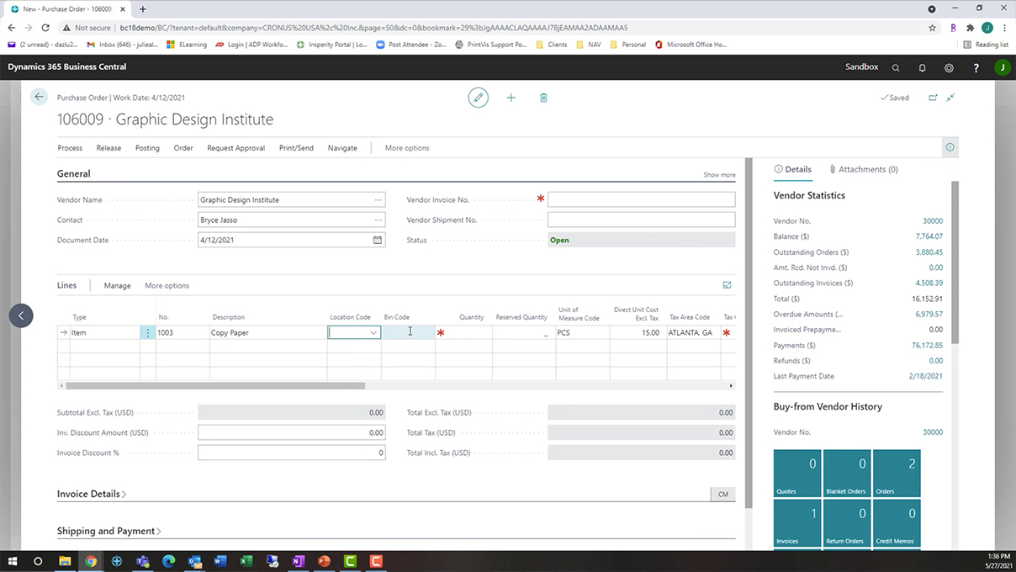Open Copy Paper row more options dots
Viewport: 1016px width, 572px height.
(x=148, y=332)
